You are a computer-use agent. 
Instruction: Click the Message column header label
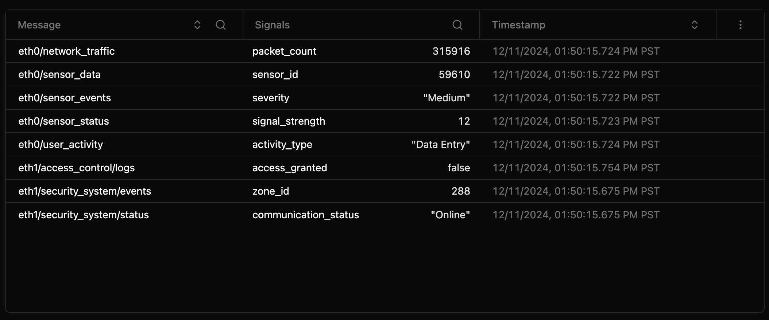tap(39, 25)
